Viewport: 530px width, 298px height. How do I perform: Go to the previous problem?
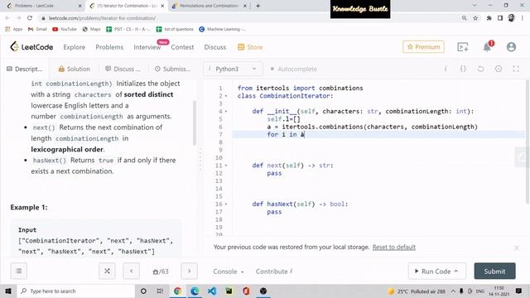click(131, 271)
